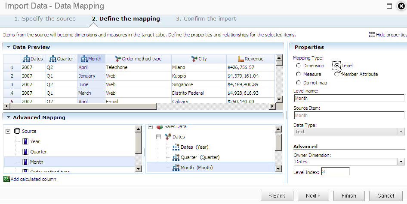Click the Add calculated column icon

coord(6,179)
